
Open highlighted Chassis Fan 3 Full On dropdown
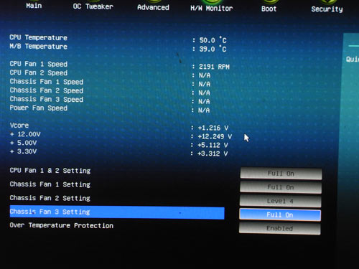pyautogui.click(x=280, y=214)
